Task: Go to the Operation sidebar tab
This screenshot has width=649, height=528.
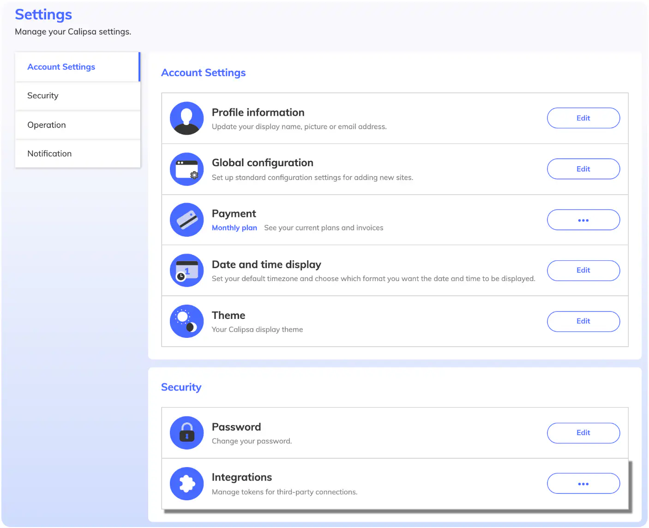Action: pyautogui.click(x=78, y=125)
